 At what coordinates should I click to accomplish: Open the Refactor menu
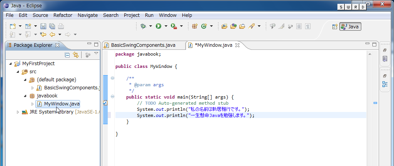pos(63,15)
